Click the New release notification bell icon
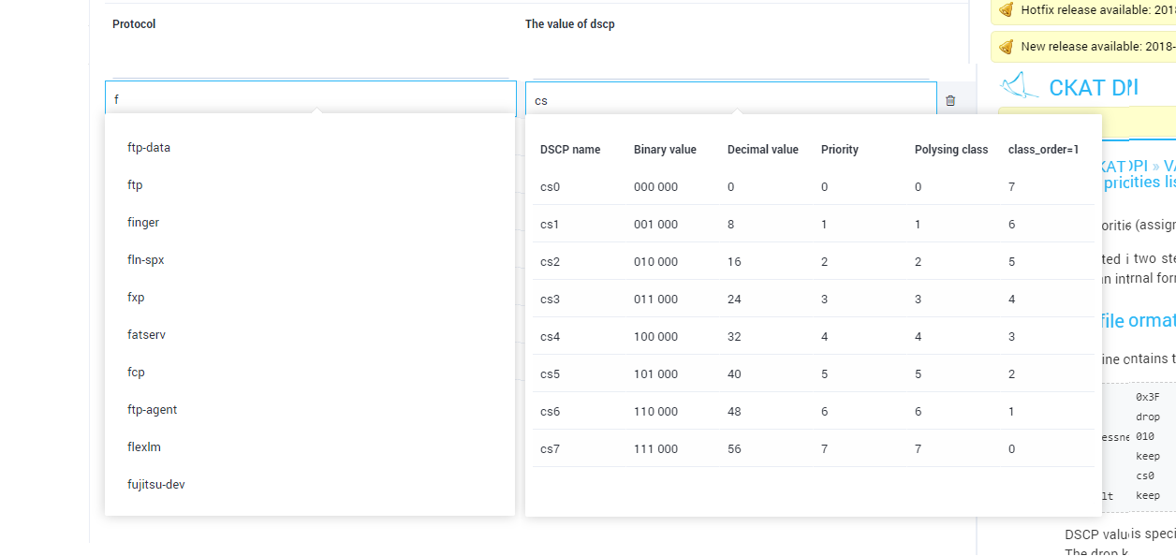Image resolution: width=1176 pixels, height=556 pixels. tap(1006, 47)
